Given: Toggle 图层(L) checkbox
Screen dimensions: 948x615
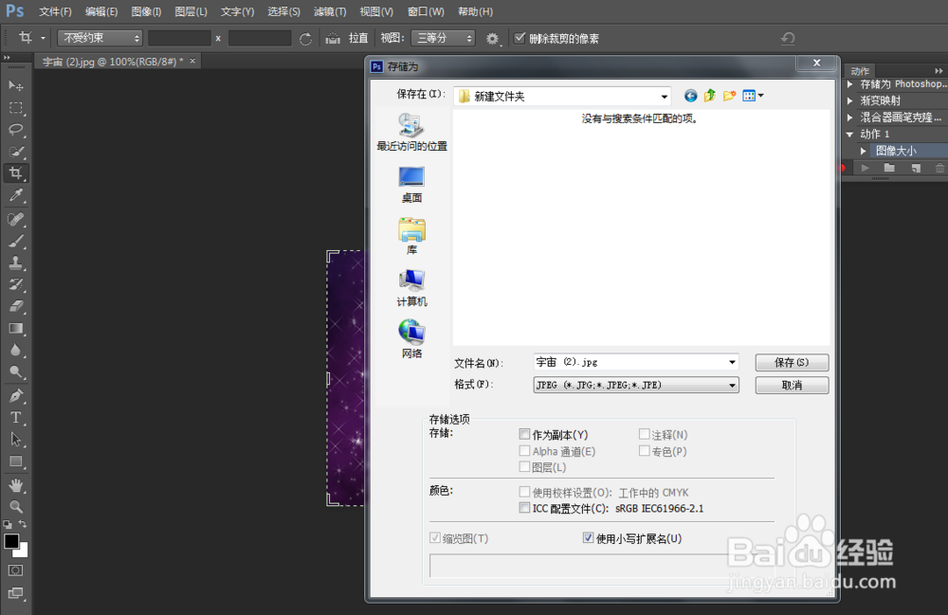Looking at the screenshot, I should (x=524, y=466).
